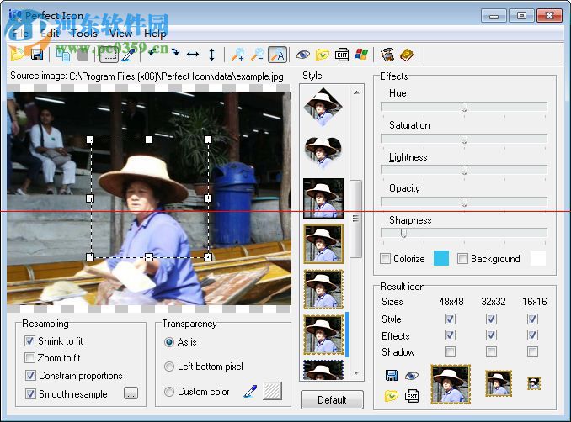Viewport: 571px width, 422px height.
Task: Open the Help menu
Action: (155, 34)
